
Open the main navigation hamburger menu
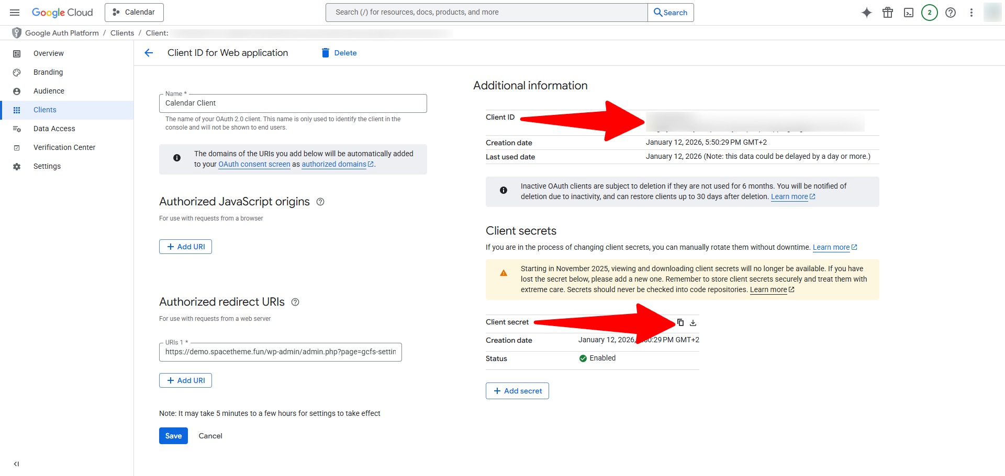click(15, 13)
